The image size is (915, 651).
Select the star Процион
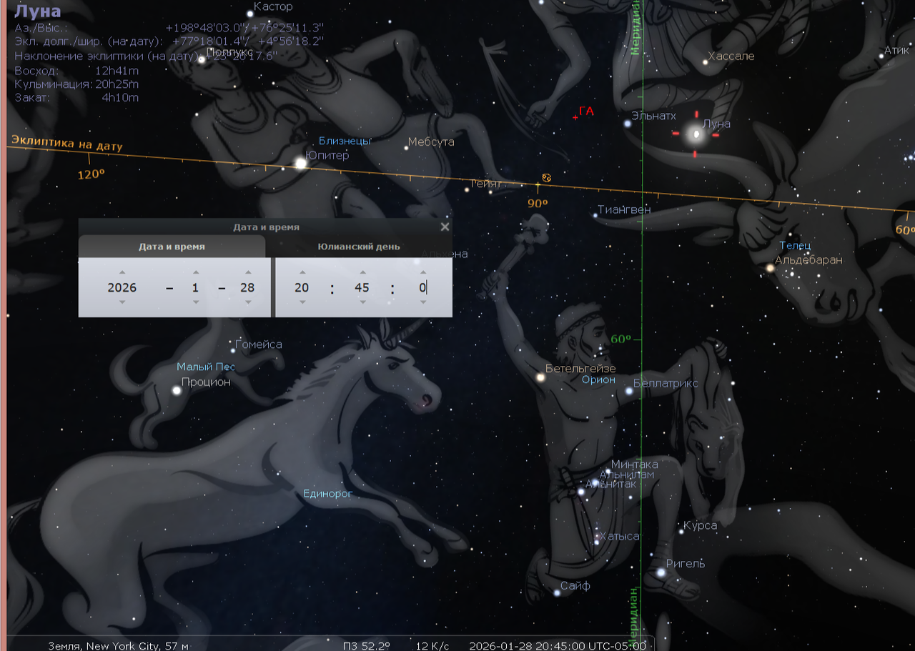pyautogui.click(x=177, y=390)
